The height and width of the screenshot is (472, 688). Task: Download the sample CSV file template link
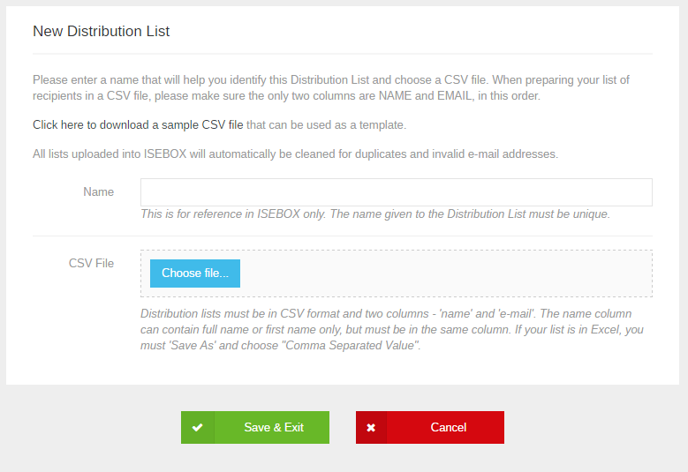[x=138, y=125]
